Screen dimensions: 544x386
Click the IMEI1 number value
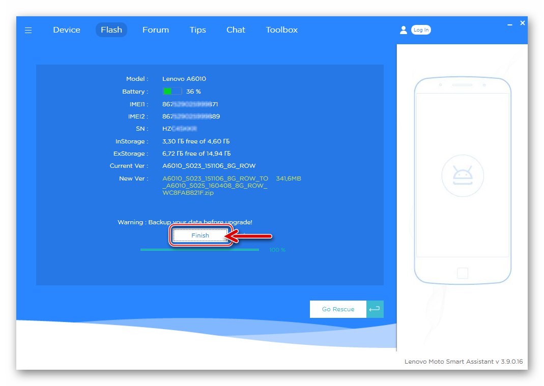tap(190, 104)
